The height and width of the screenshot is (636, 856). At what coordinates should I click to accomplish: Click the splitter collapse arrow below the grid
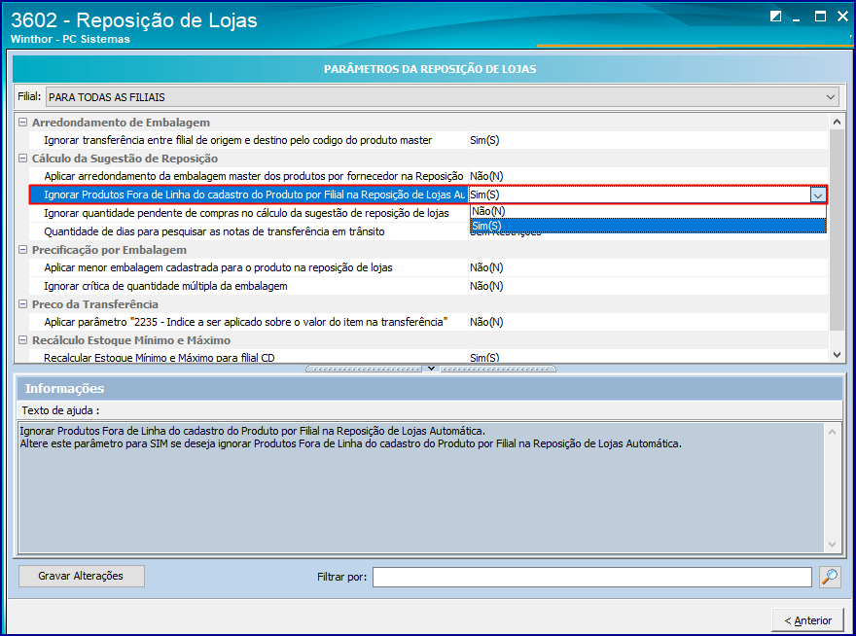coord(431,369)
